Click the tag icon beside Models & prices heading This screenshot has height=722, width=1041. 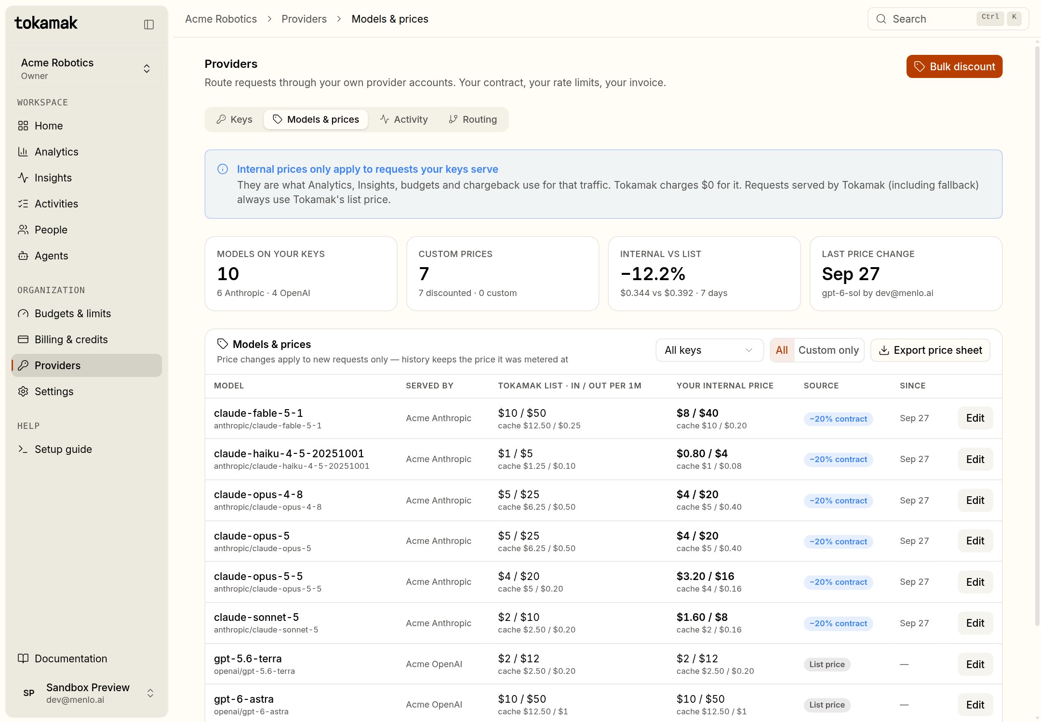coord(222,344)
